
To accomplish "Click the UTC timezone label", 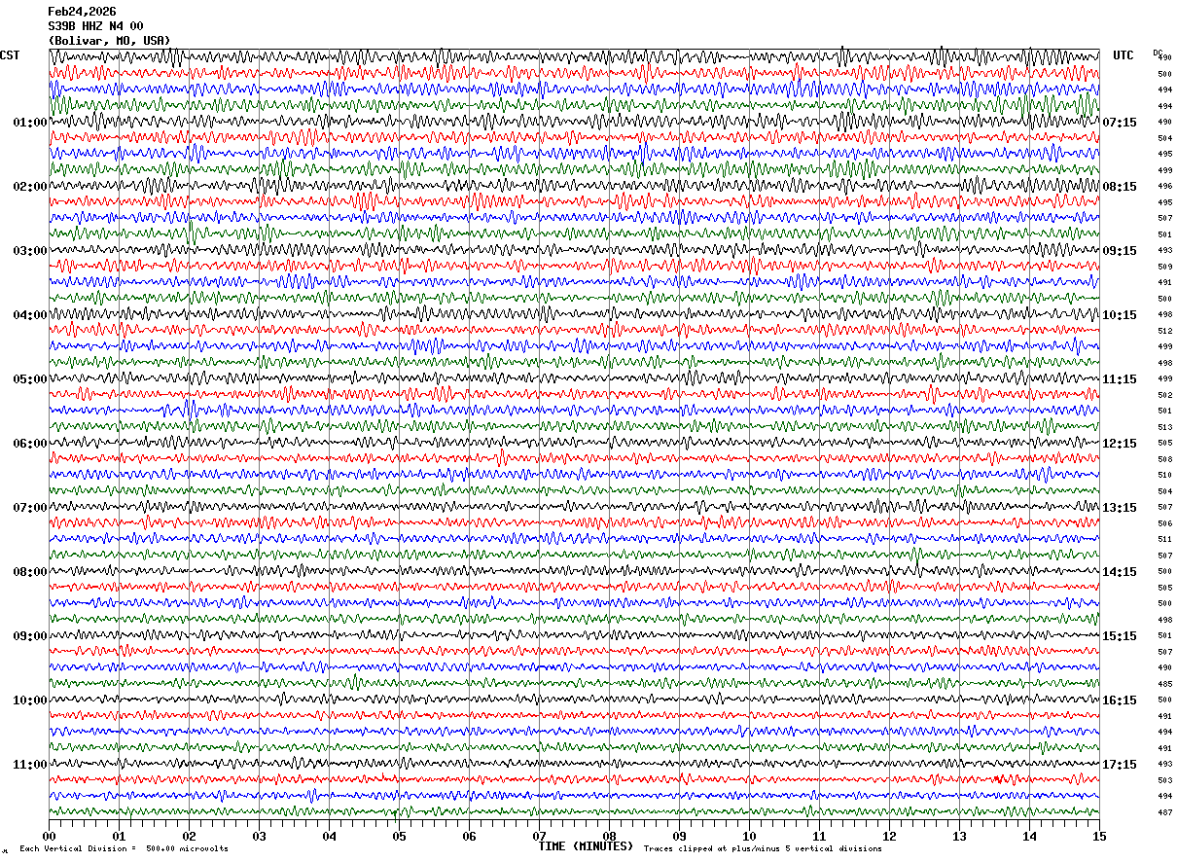I will click(1123, 55).
